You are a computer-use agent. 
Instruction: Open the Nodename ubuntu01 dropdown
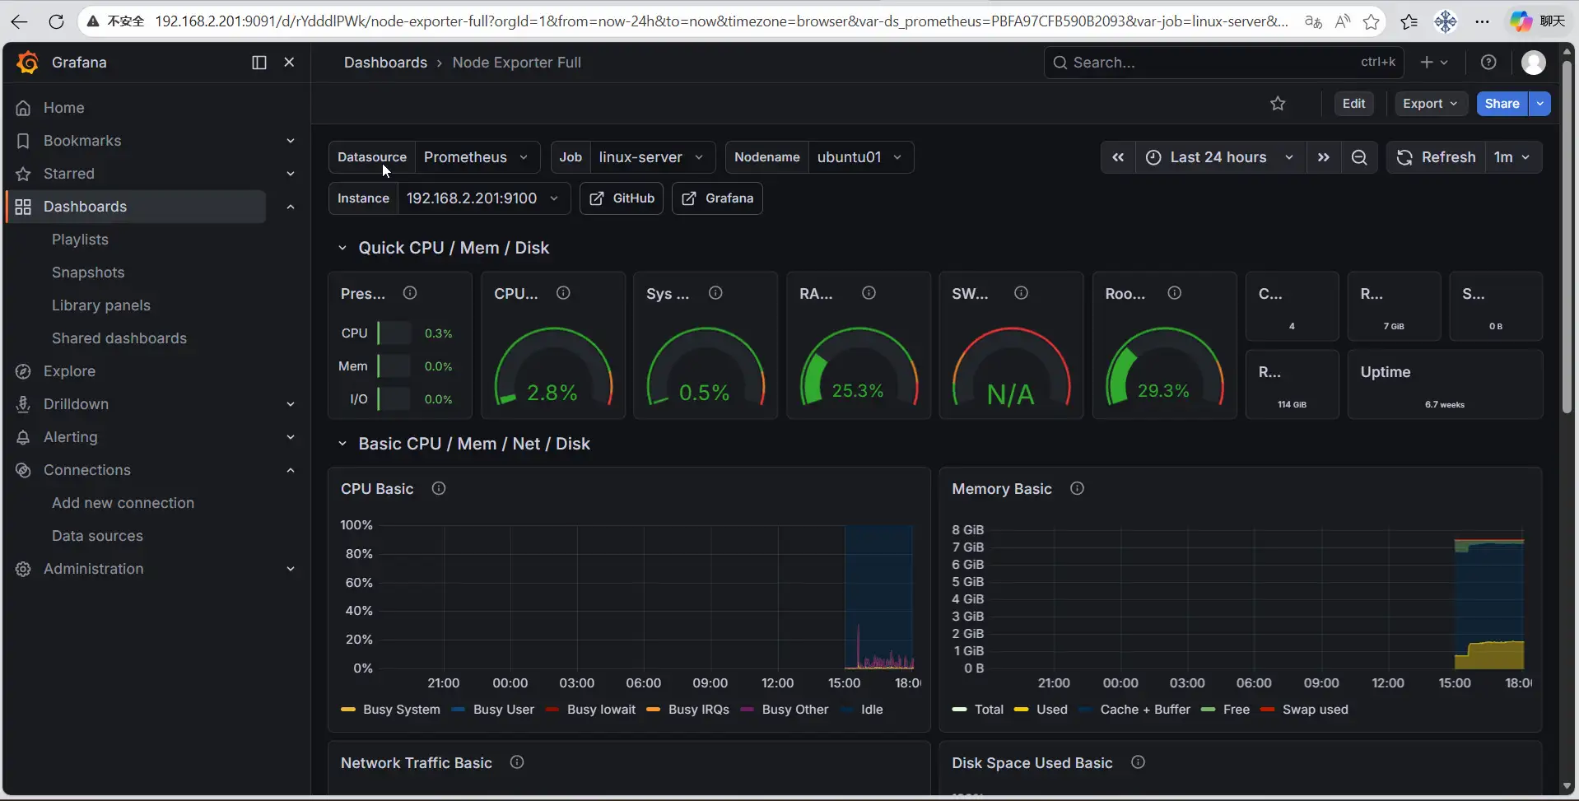859,157
